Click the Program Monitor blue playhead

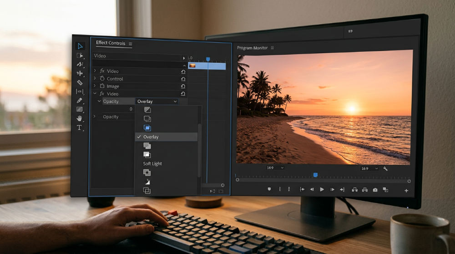click(315, 175)
